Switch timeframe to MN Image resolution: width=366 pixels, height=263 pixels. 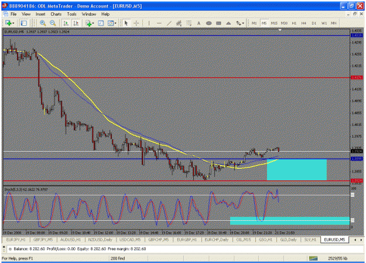click(334, 23)
